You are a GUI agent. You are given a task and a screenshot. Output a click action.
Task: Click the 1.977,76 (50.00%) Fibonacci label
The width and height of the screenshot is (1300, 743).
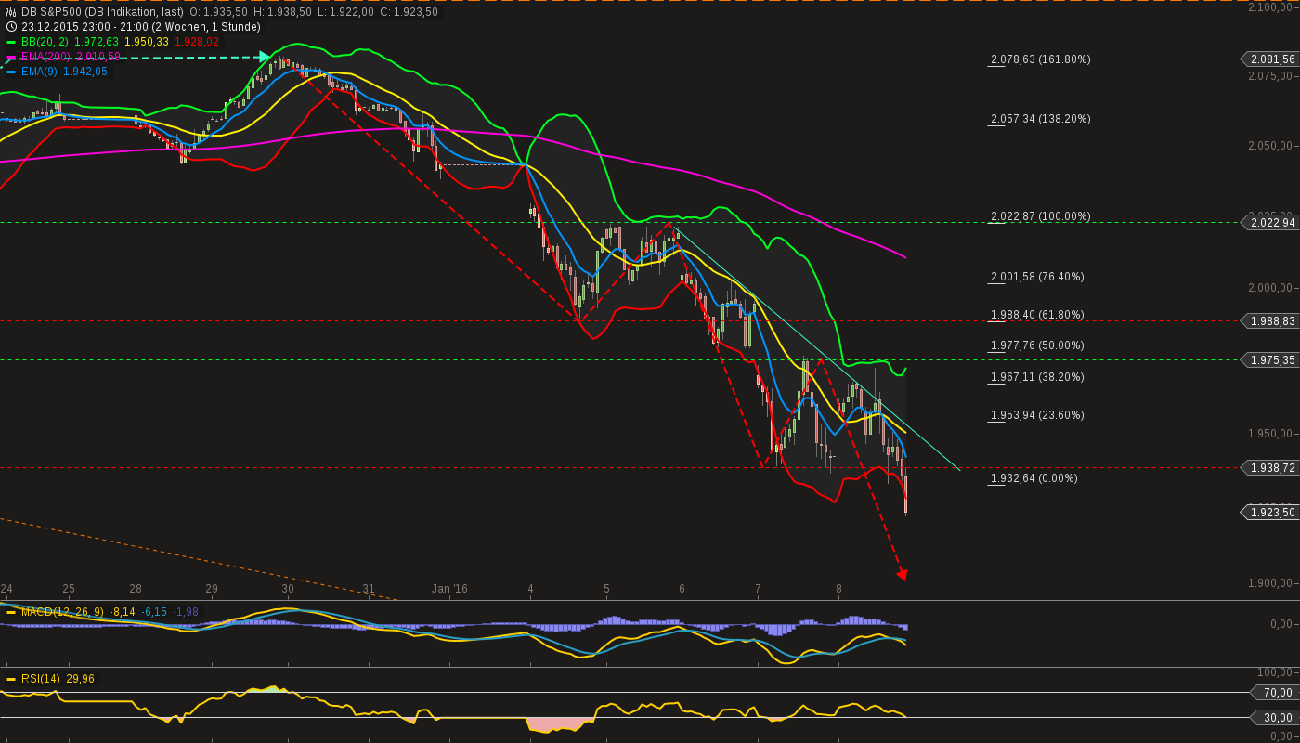[1037, 345]
